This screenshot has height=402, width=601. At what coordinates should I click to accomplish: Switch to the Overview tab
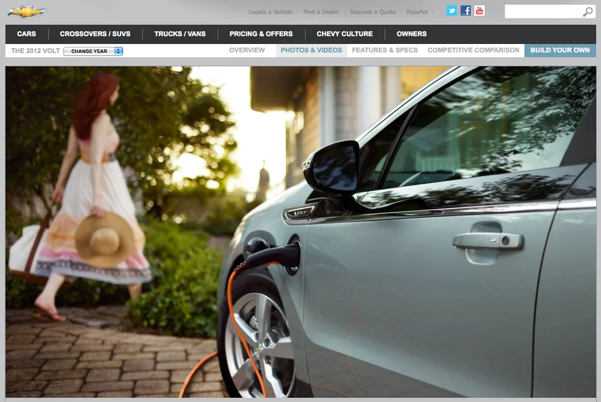click(x=247, y=50)
